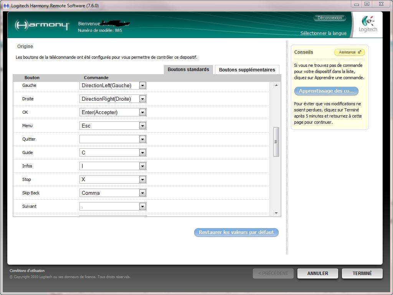
Task: Click the Déconnexion button
Action: click(330, 18)
